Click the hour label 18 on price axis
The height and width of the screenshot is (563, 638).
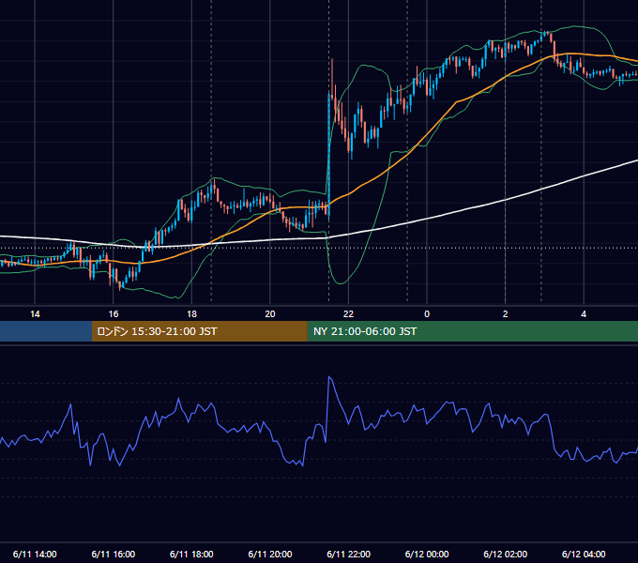pos(191,314)
